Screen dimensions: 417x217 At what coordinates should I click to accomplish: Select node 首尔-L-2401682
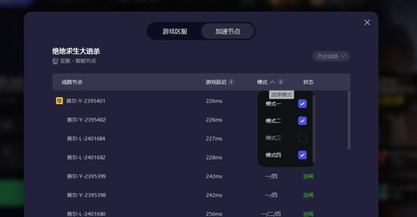pos(86,157)
